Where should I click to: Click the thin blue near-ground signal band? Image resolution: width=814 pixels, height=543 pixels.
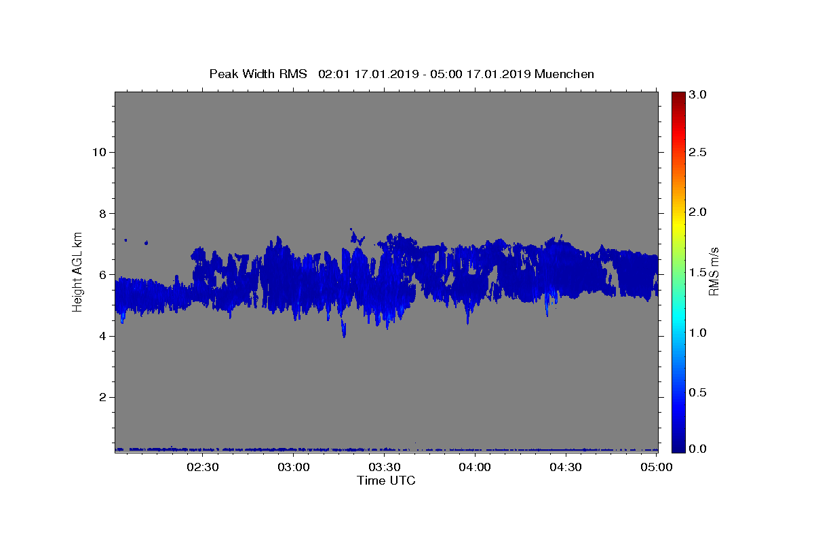pos(386,449)
